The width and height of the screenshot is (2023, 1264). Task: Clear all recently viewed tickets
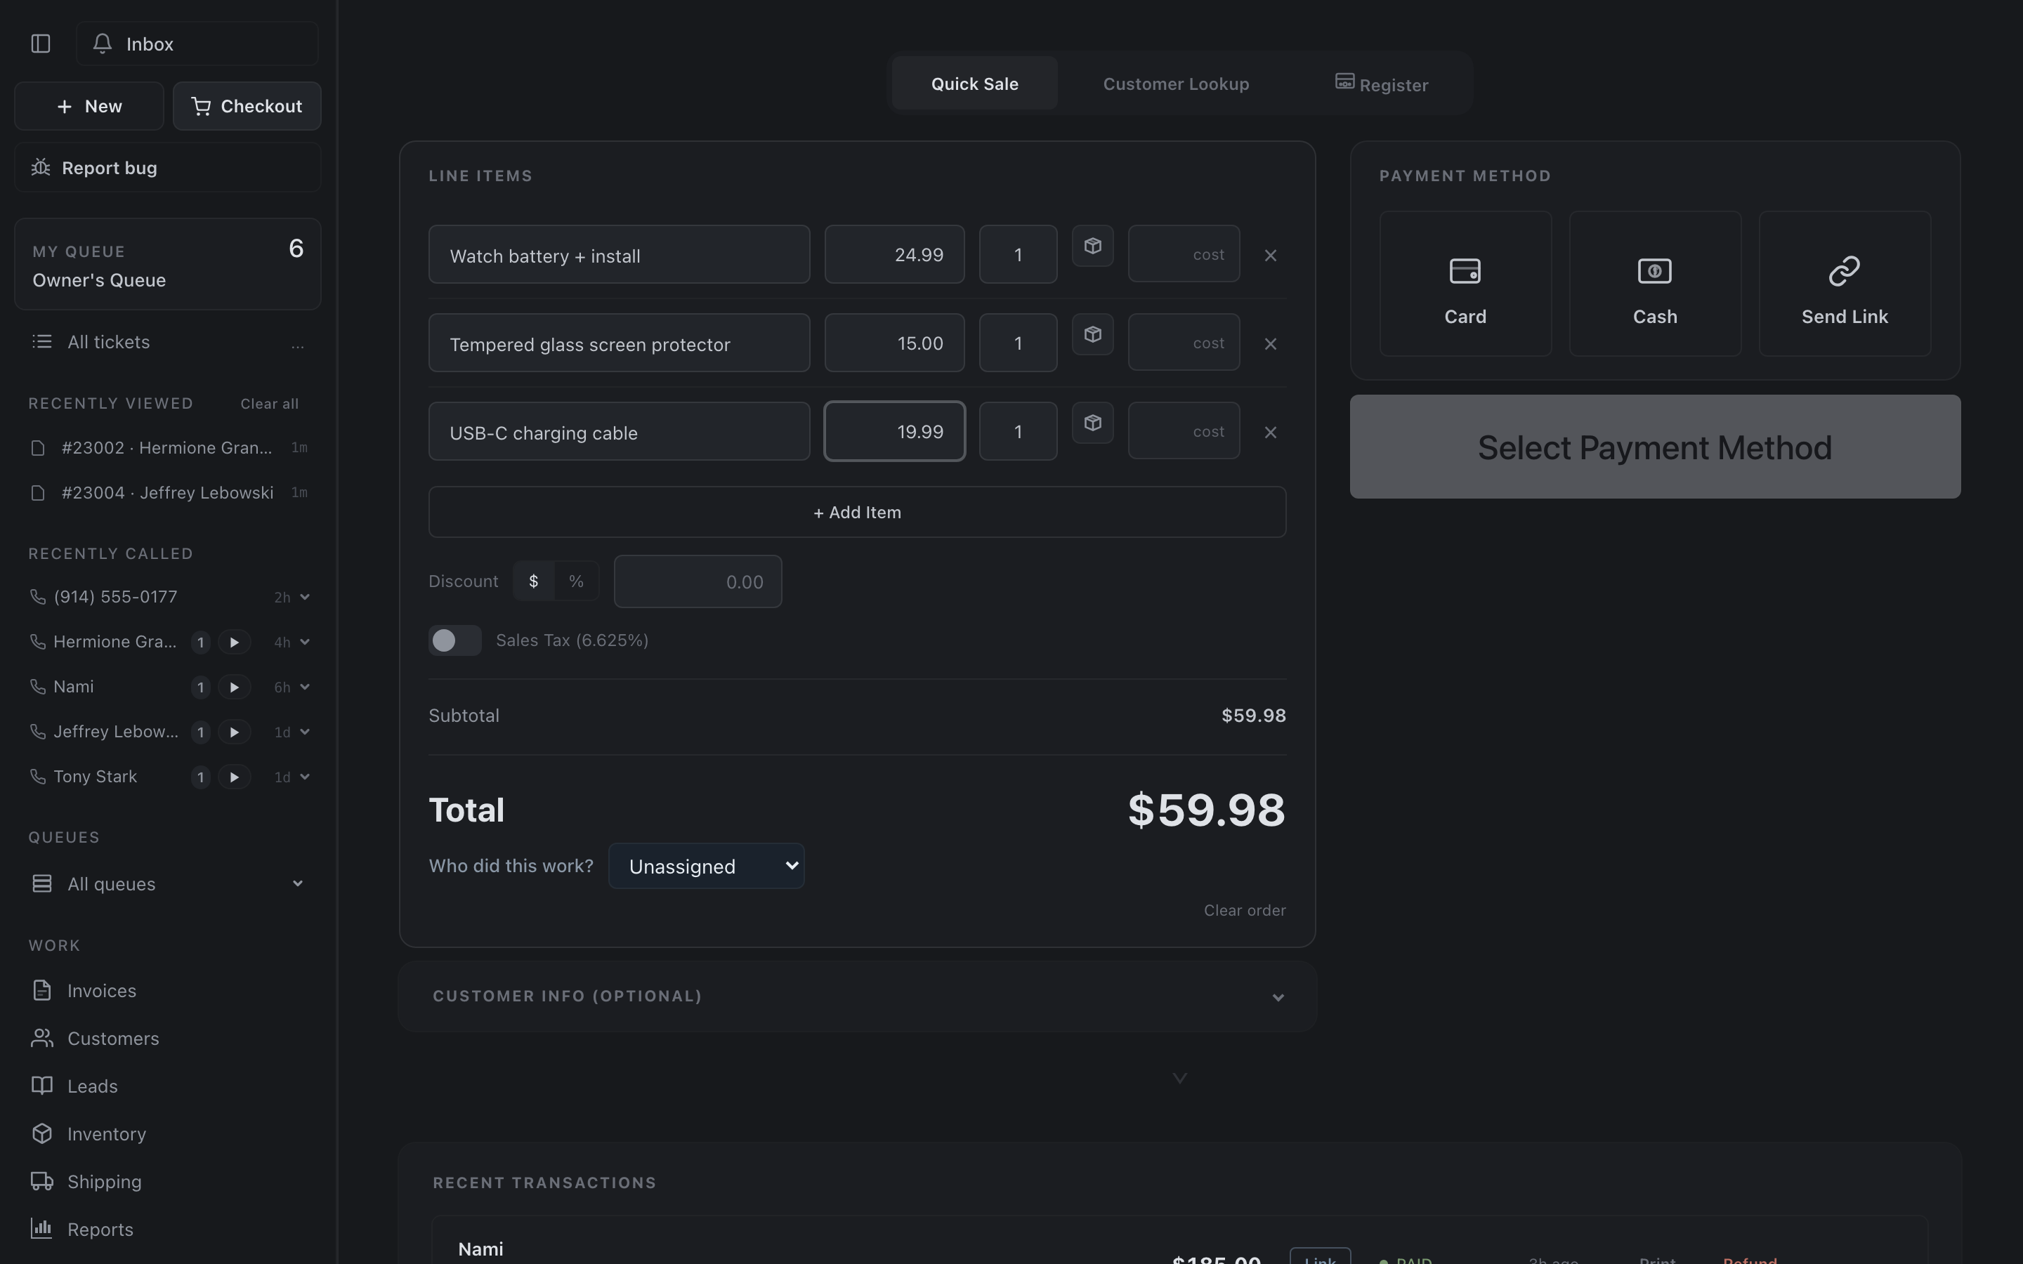pyautogui.click(x=269, y=404)
